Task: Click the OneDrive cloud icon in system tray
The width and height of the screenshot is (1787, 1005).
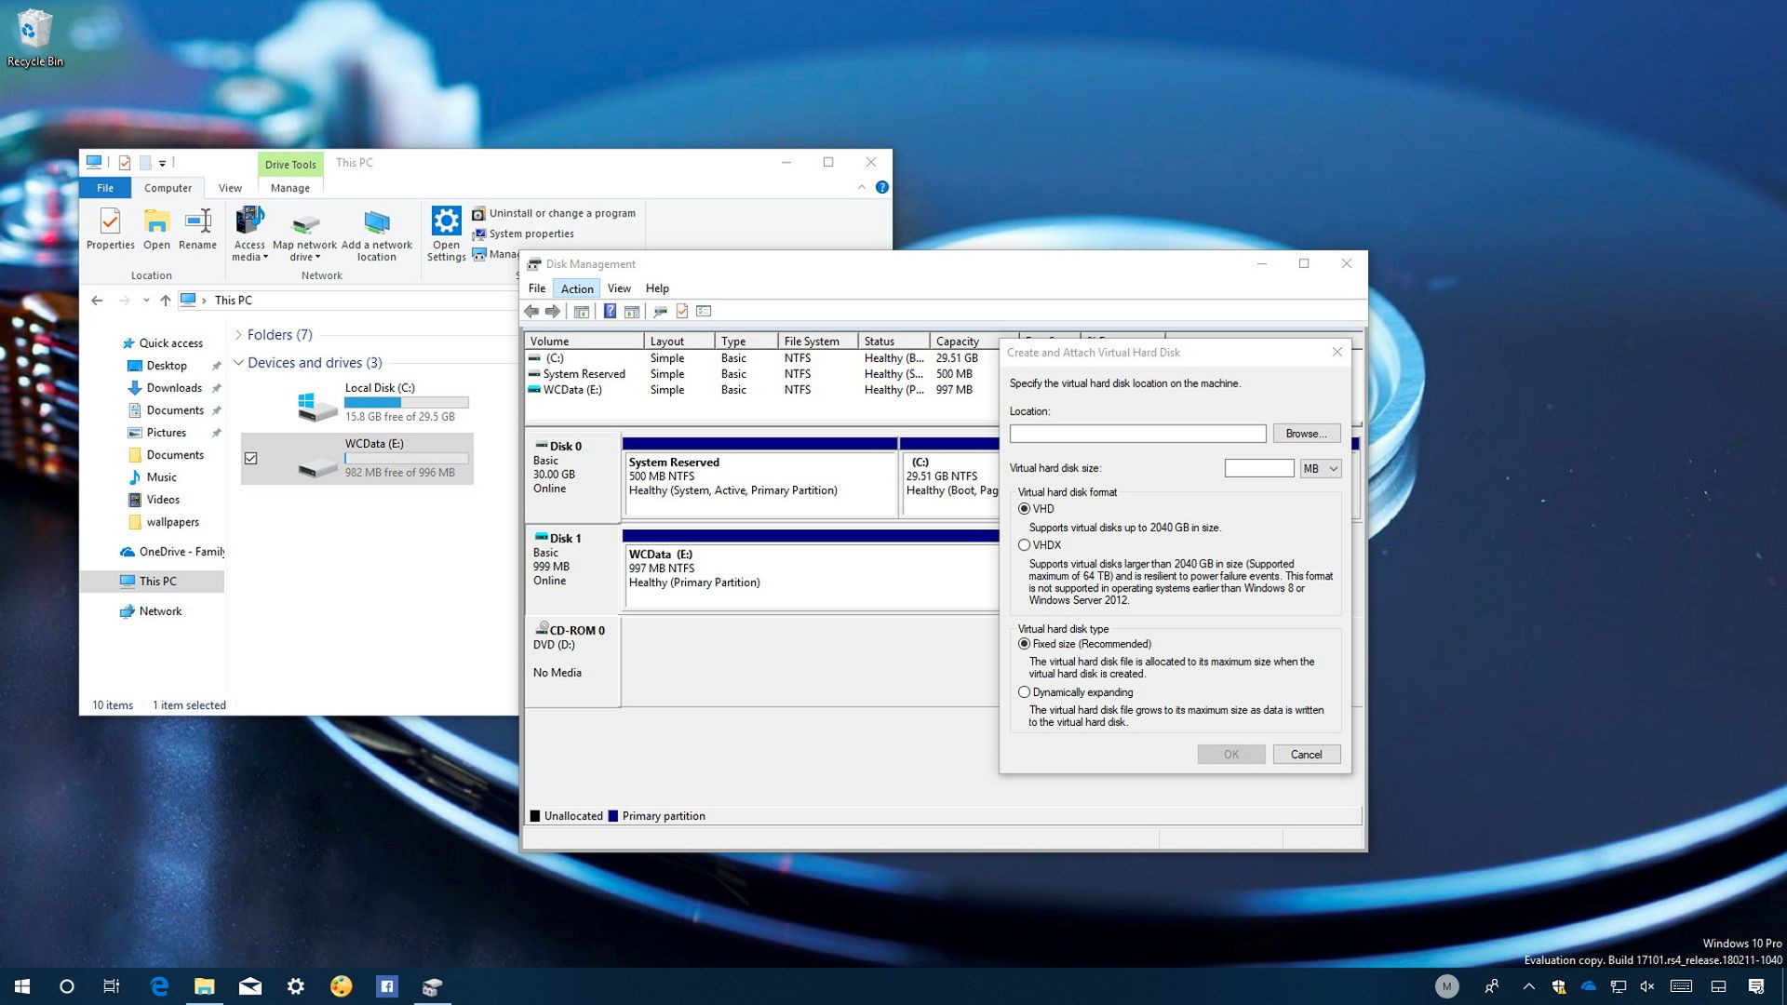Action: [1588, 985]
